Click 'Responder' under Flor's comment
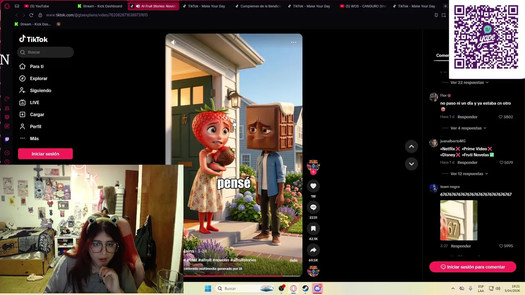 tap(467, 117)
